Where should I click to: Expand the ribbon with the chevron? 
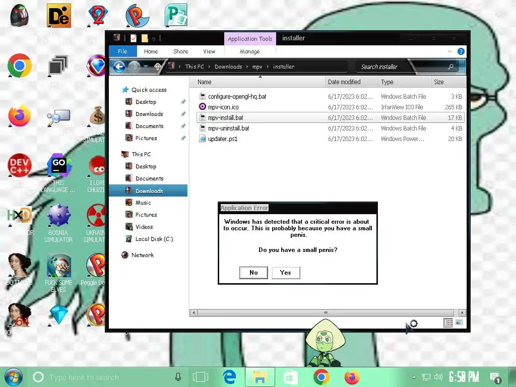click(x=450, y=51)
